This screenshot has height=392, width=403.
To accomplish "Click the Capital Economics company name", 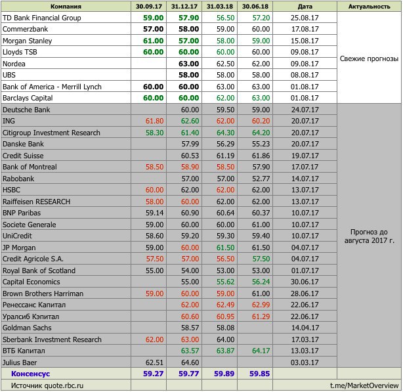I will click(31, 282).
